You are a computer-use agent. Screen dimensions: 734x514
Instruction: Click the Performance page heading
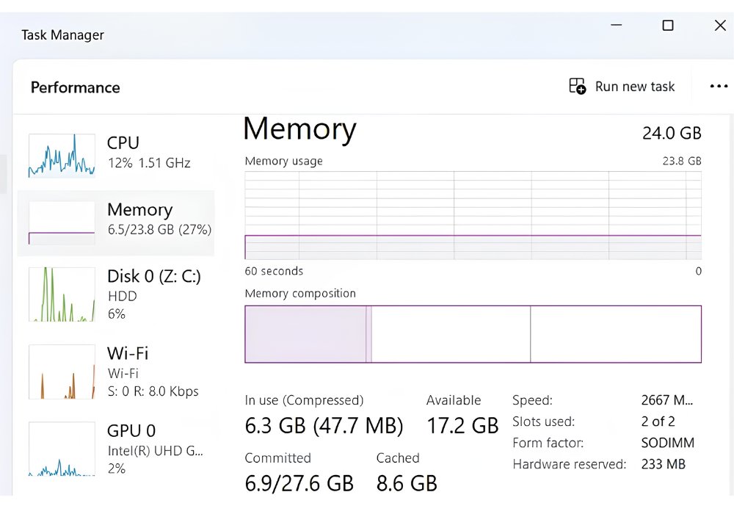click(x=76, y=87)
